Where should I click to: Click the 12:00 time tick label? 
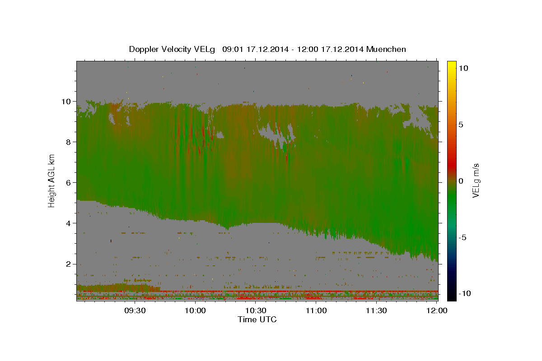(x=437, y=310)
